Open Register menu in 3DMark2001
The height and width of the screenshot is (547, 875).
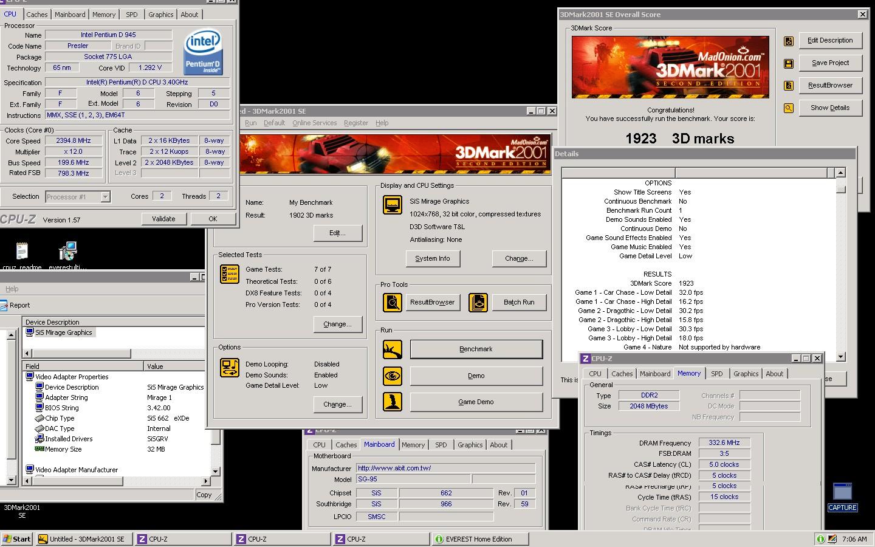356,123
